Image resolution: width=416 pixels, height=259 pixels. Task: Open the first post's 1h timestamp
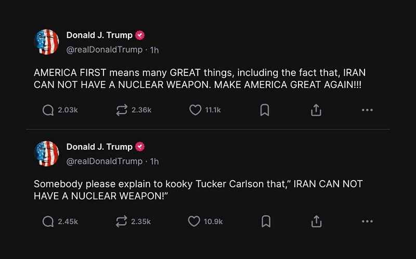click(154, 50)
